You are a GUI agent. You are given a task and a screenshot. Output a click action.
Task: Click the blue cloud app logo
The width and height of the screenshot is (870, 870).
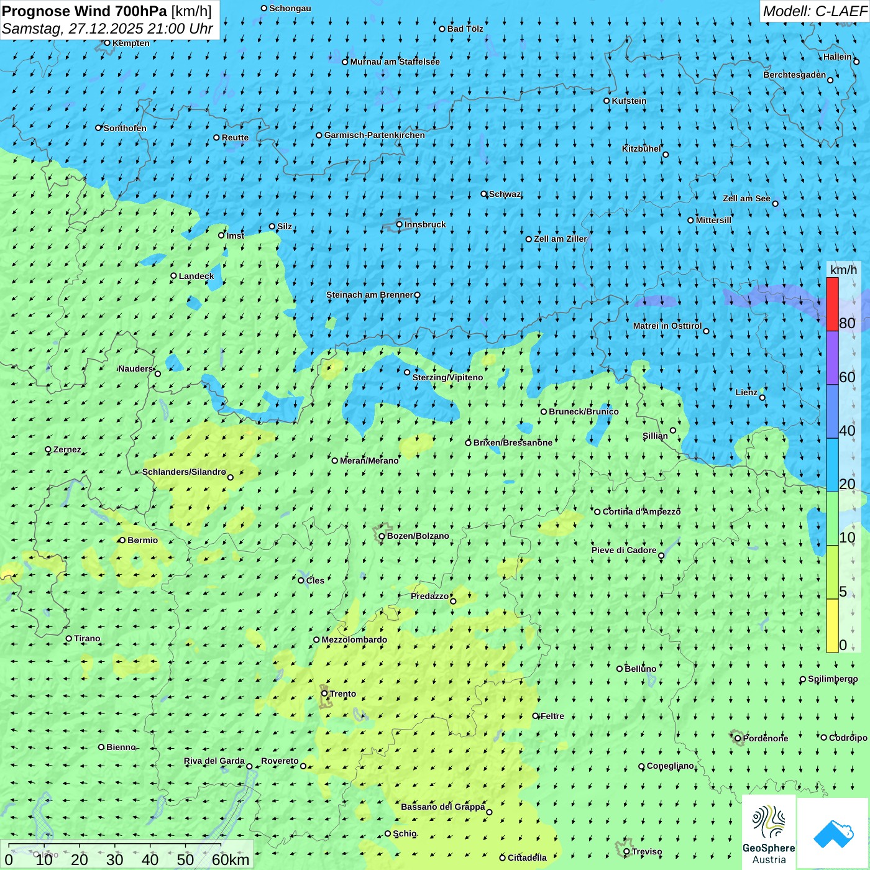coord(833,833)
